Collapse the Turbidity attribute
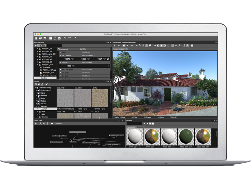The width and height of the screenshot is (251, 194). pyautogui.click(x=61, y=62)
